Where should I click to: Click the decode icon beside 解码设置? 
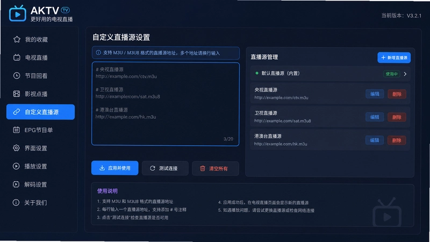pos(16,184)
